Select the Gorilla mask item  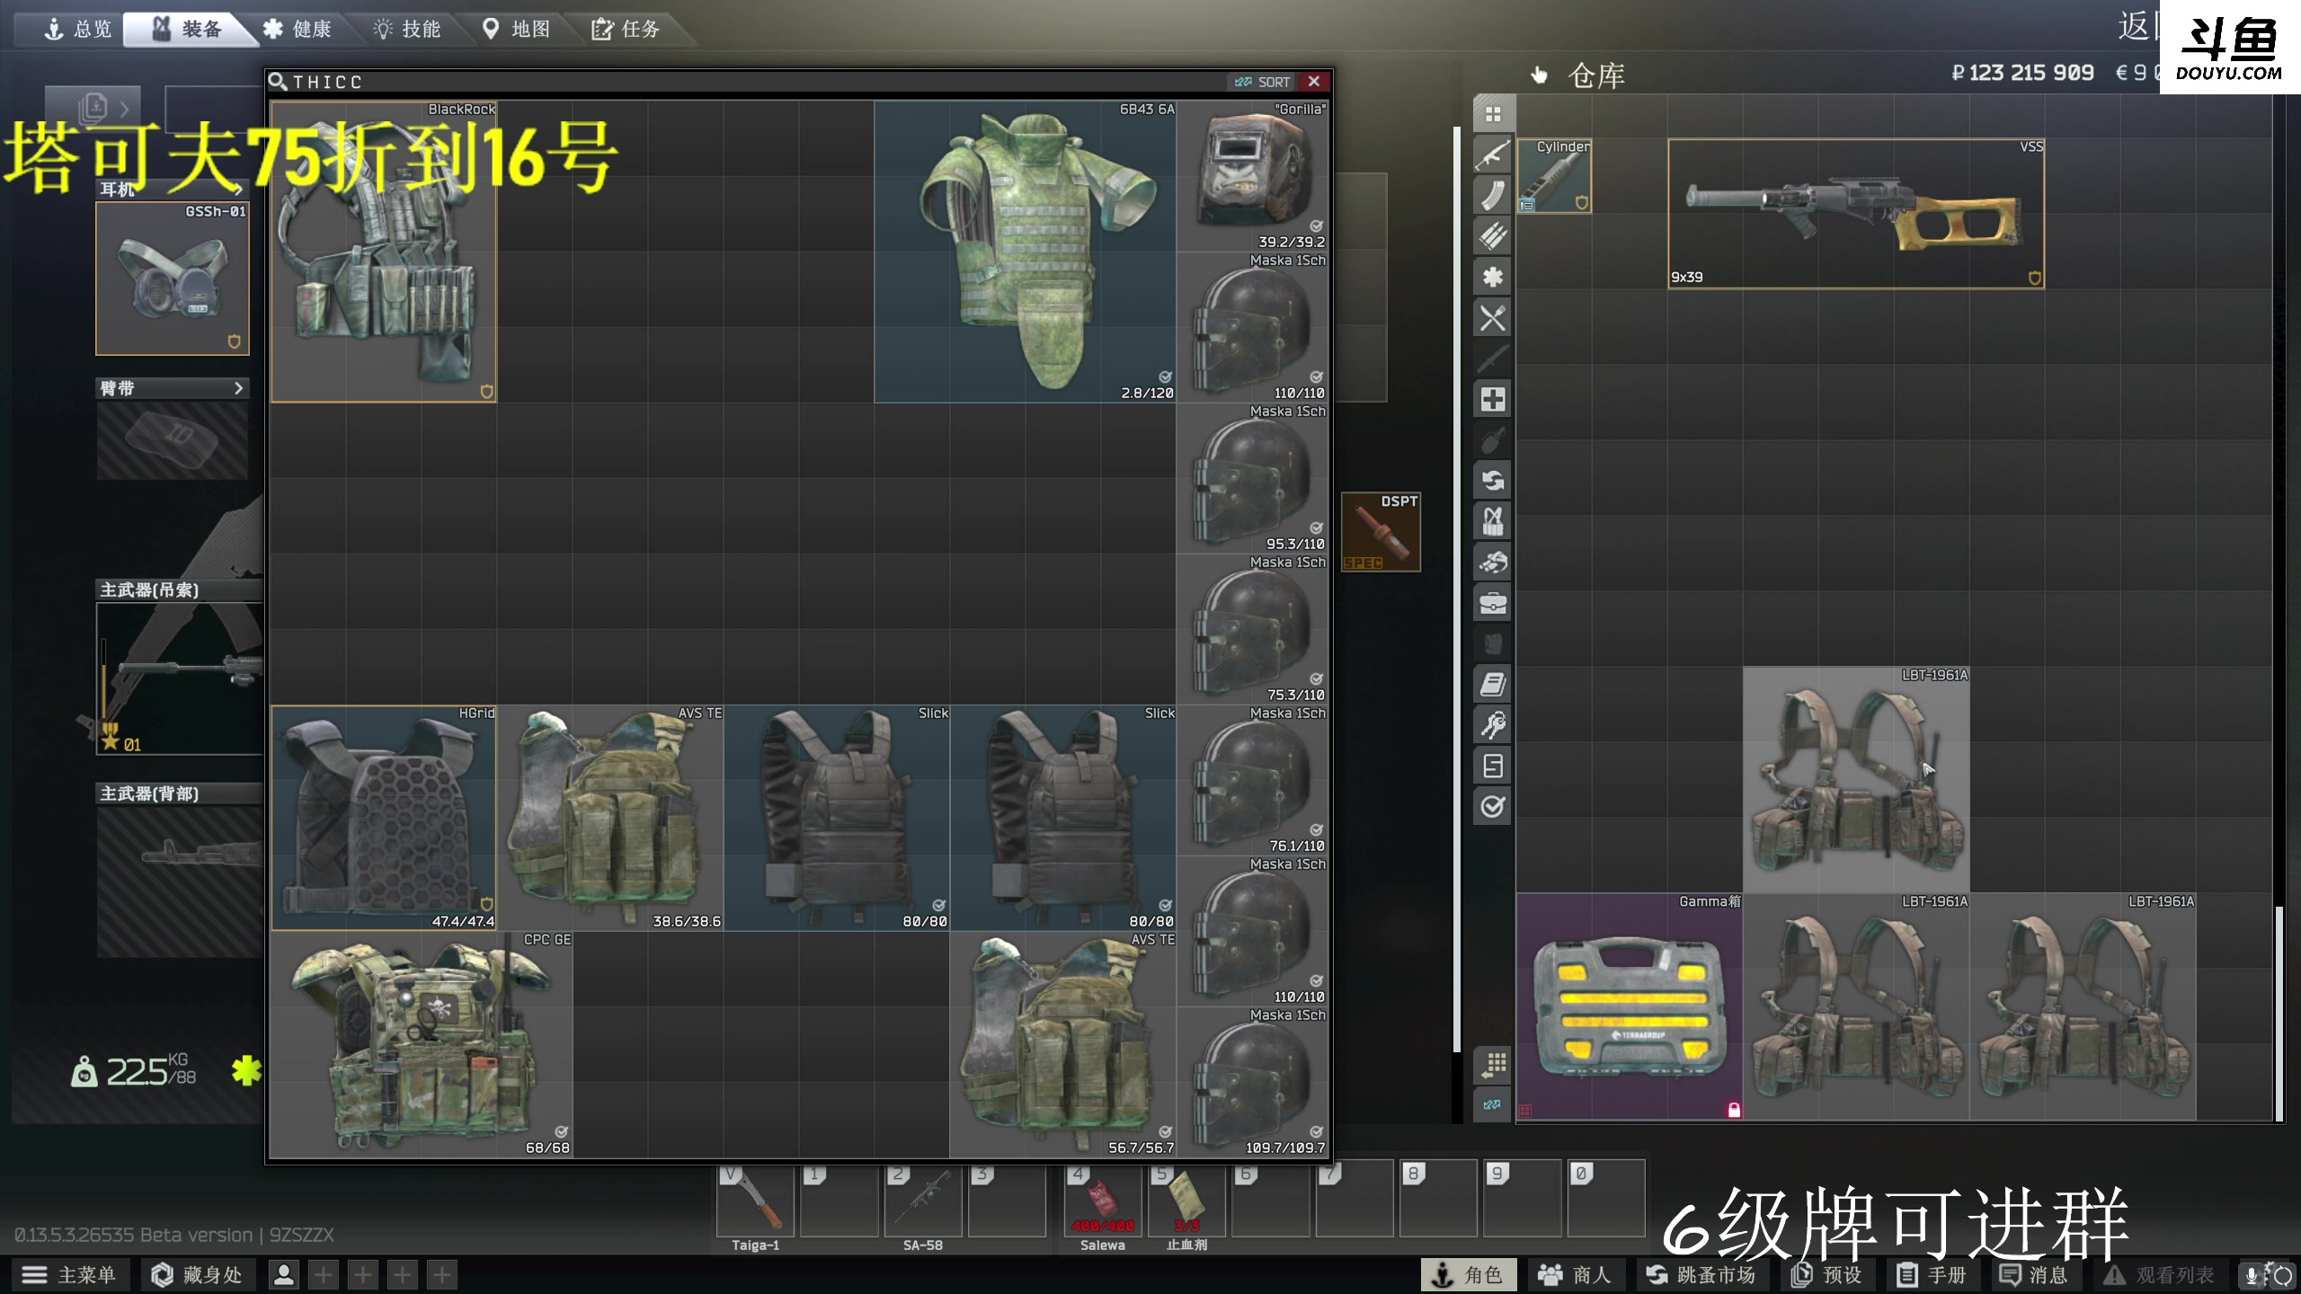pos(1252,176)
